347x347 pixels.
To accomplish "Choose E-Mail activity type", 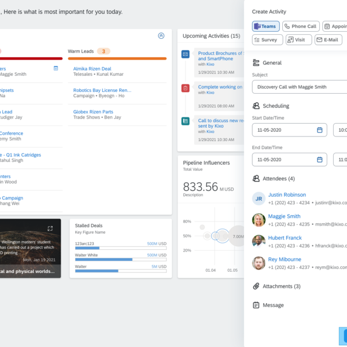I will [x=328, y=40].
